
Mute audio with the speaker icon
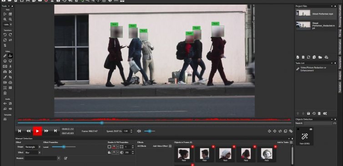tap(139, 131)
